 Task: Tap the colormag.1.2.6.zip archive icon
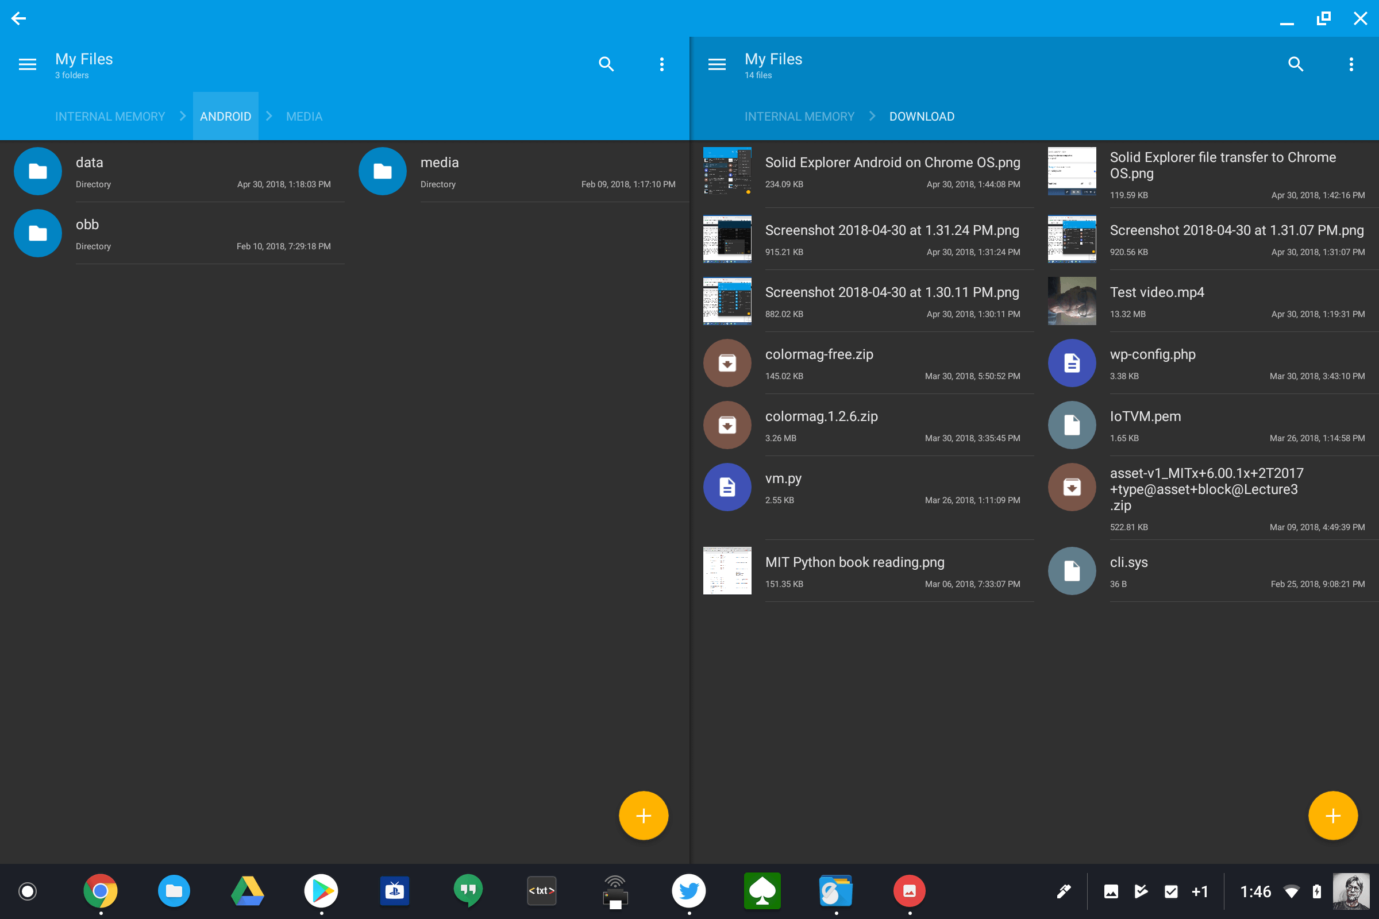pos(727,425)
